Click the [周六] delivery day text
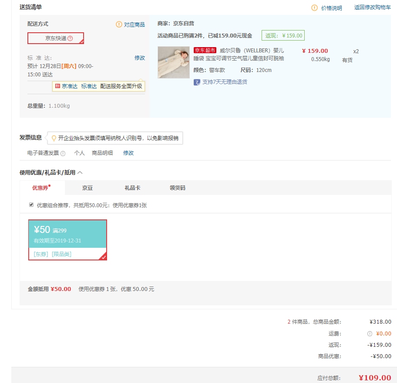 (x=69, y=66)
